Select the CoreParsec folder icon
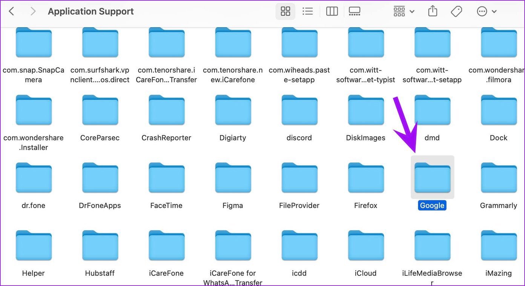The image size is (525, 286). 100,110
